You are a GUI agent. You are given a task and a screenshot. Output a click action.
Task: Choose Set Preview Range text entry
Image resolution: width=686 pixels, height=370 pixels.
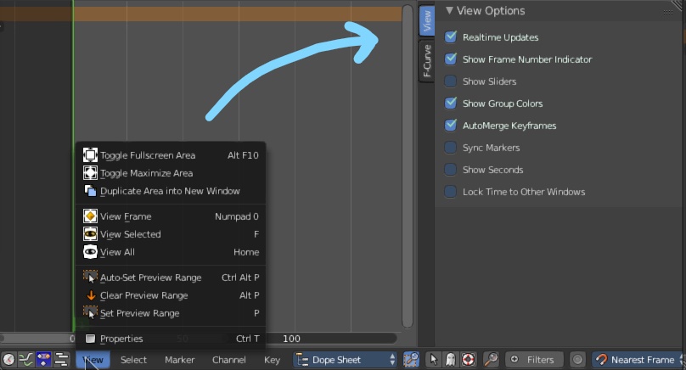tap(139, 314)
